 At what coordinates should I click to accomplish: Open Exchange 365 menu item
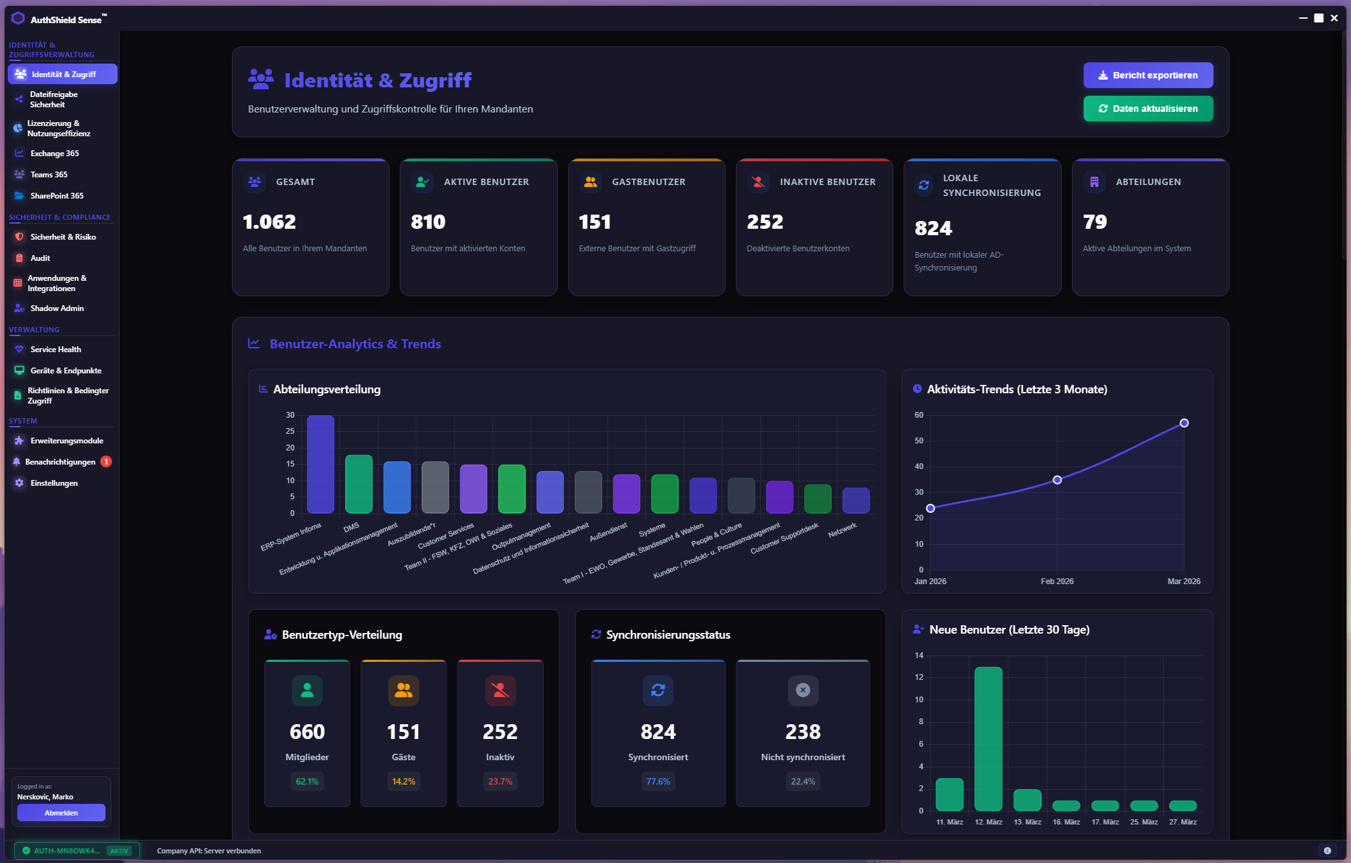[x=55, y=154]
